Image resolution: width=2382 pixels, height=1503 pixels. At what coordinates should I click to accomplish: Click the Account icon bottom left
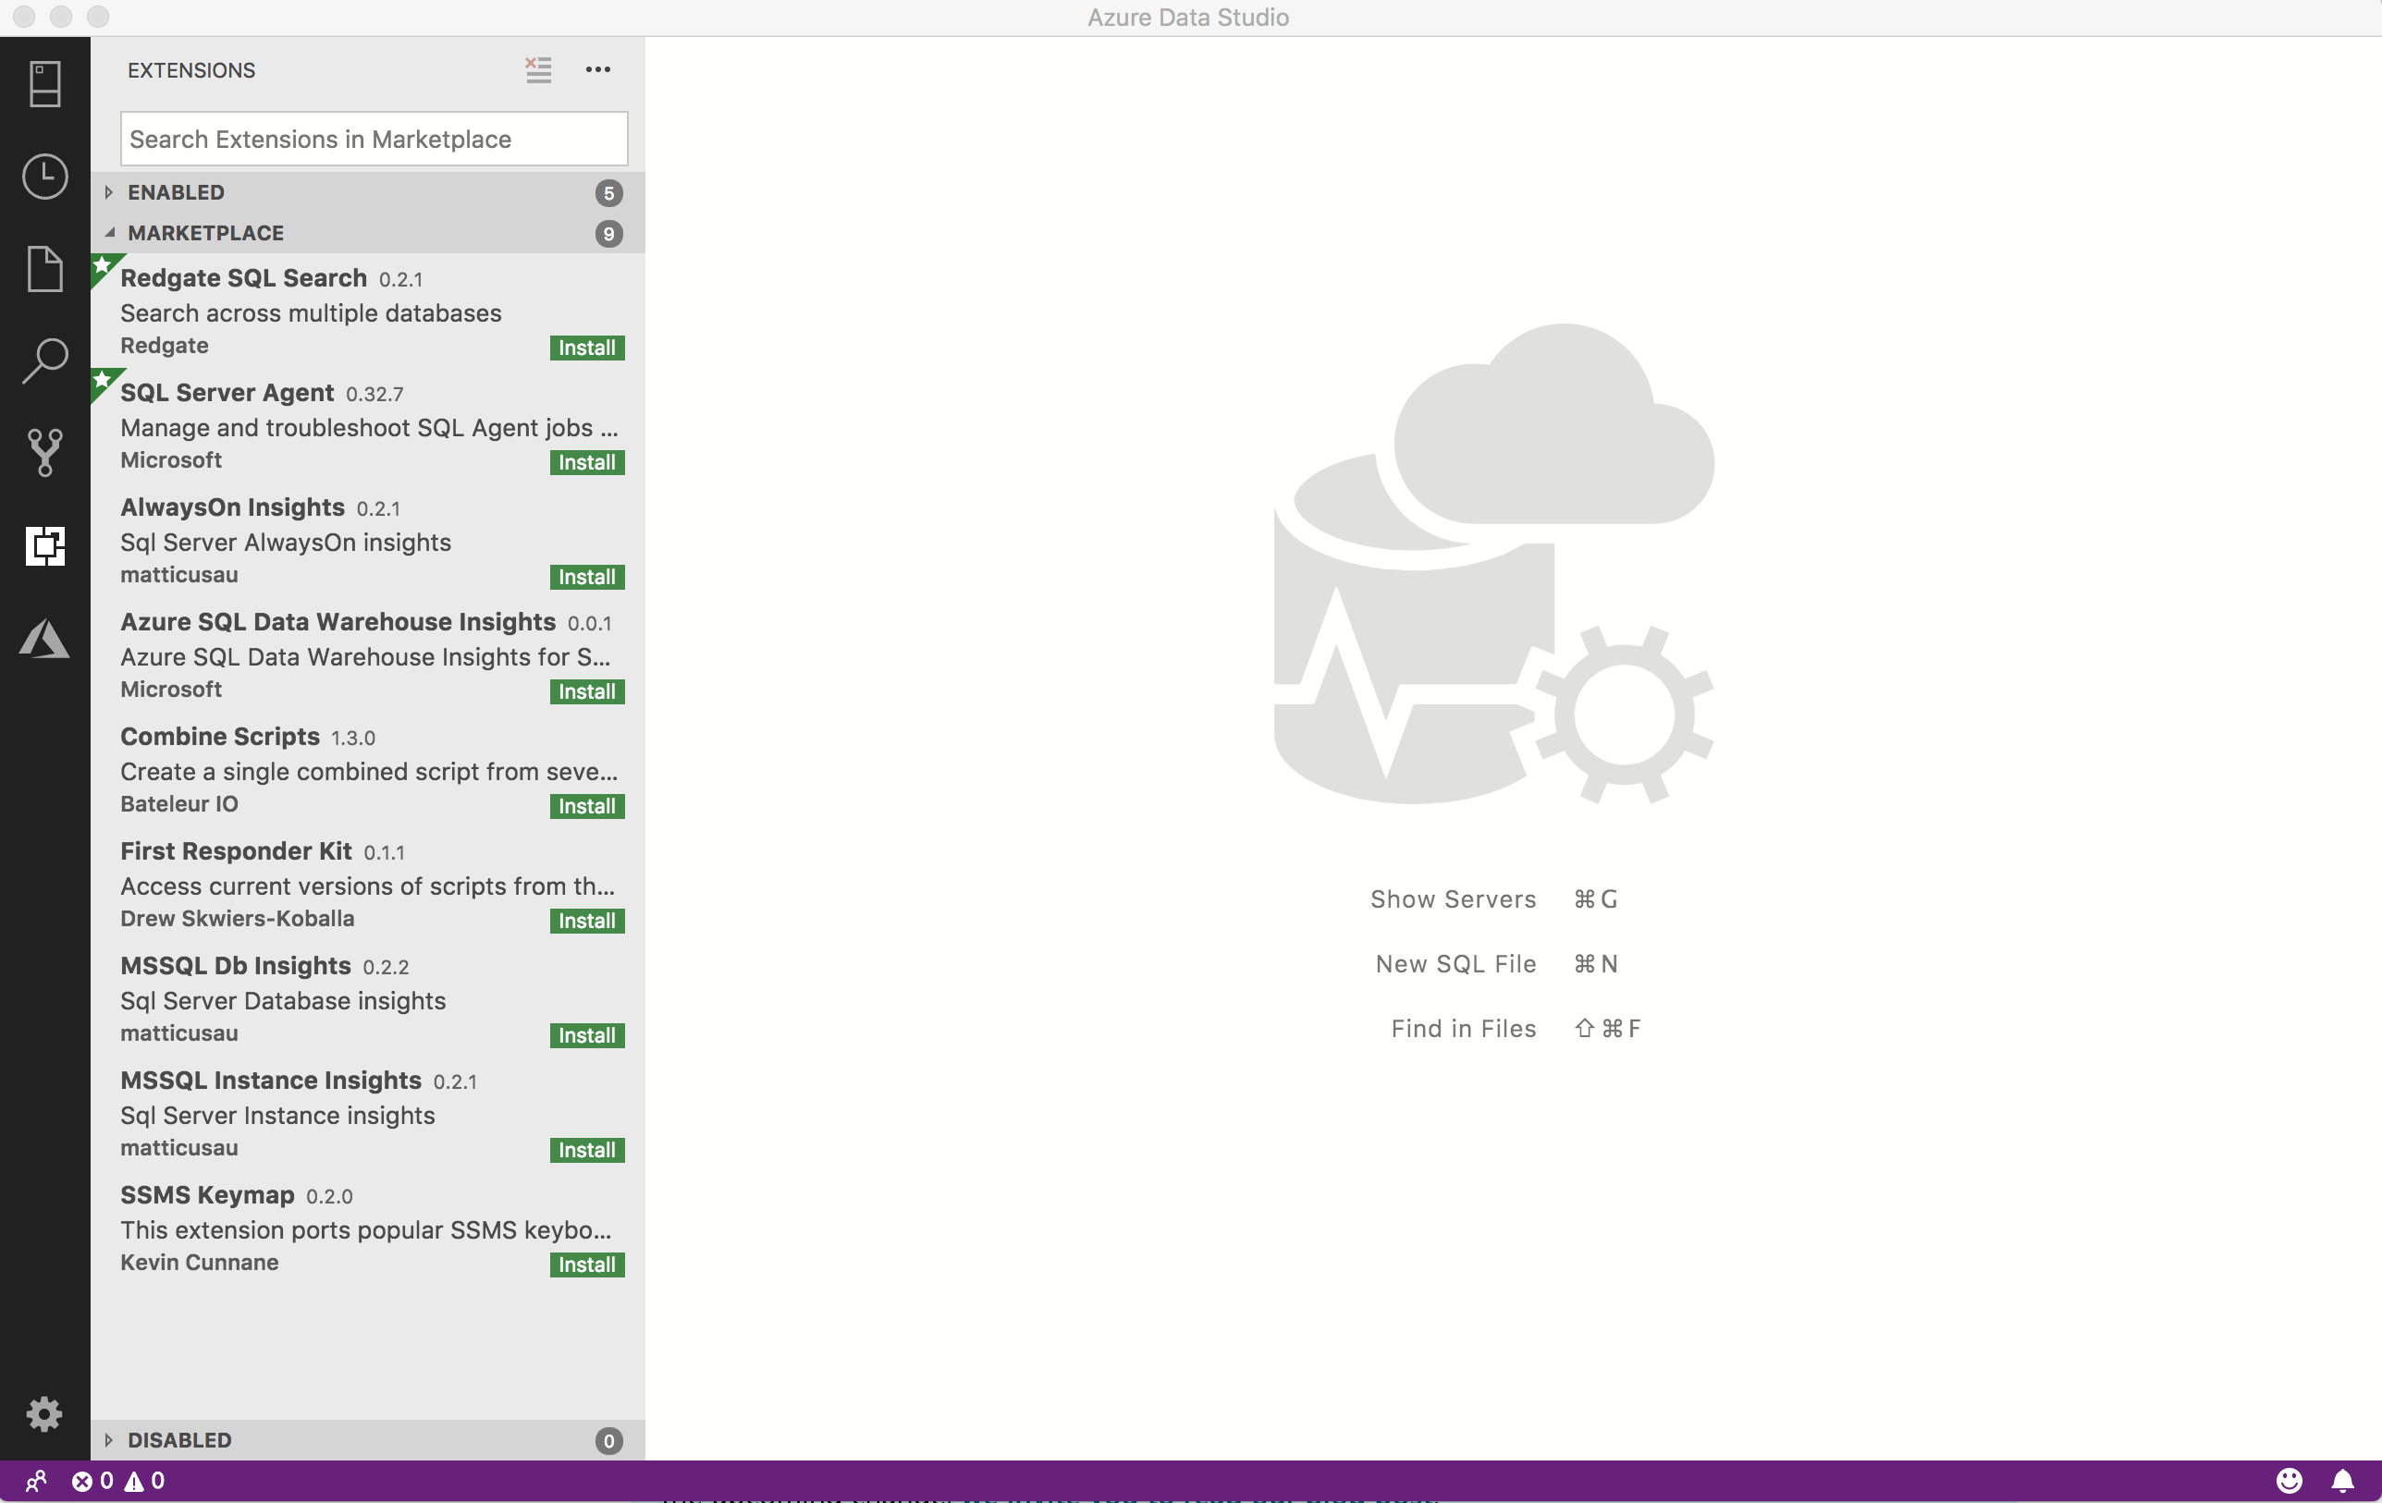(x=33, y=1479)
